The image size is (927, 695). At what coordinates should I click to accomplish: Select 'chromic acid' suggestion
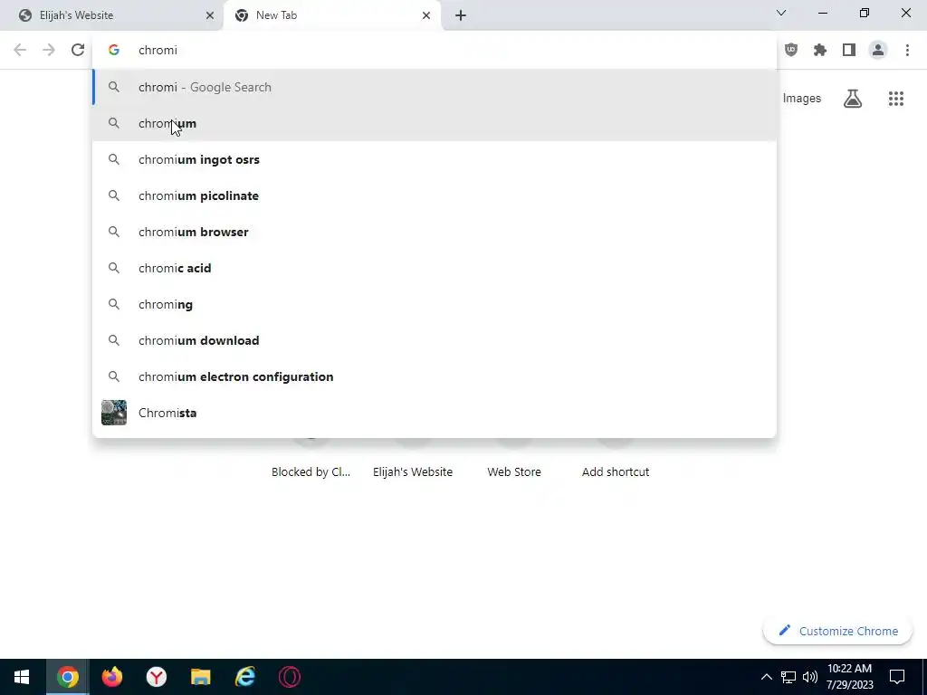435,268
